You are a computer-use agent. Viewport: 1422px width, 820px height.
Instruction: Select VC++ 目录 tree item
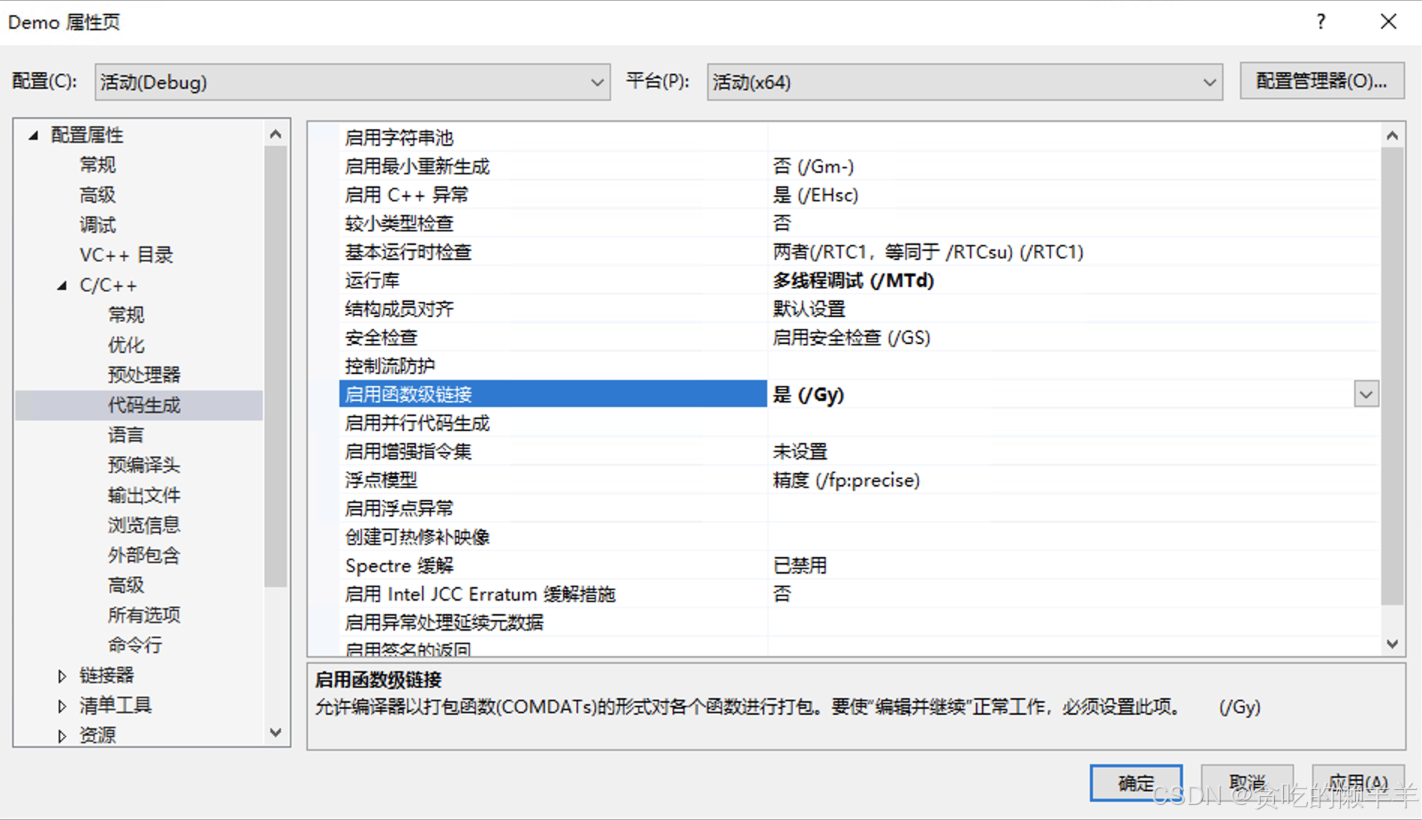click(126, 255)
